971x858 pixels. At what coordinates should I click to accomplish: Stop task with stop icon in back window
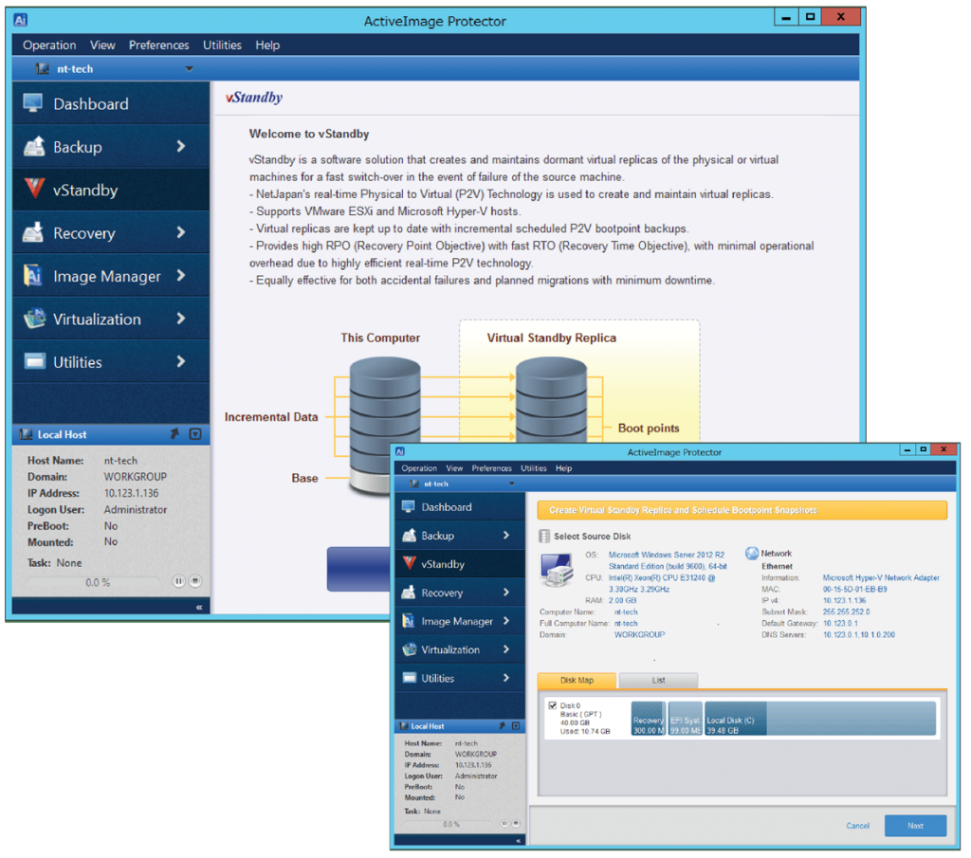194,581
